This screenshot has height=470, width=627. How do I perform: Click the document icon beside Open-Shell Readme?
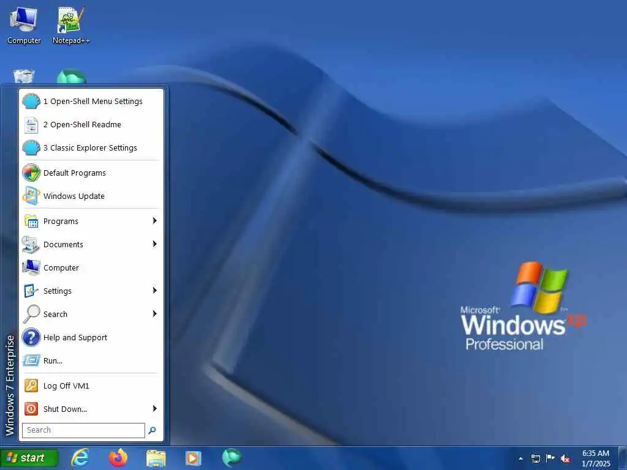[x=31, y=125]
